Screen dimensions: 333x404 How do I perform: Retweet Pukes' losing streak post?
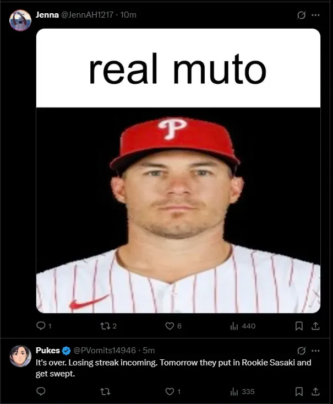(x=105, y=392)
